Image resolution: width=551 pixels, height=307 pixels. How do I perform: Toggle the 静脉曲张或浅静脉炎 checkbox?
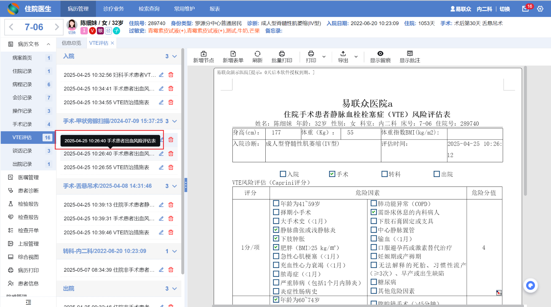click(x=276, y=230)
